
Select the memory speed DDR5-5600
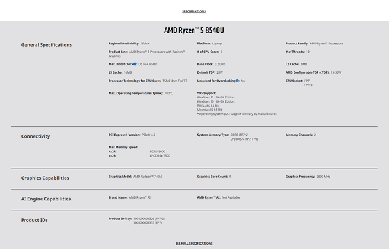(x=158, y=152)
